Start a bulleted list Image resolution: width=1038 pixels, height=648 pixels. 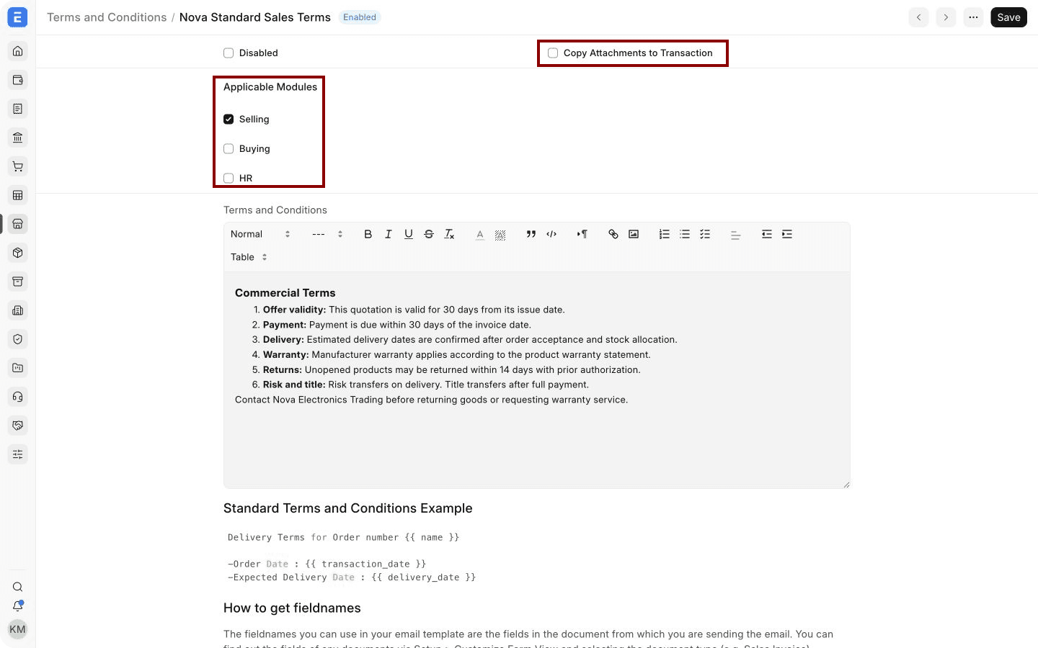685,234
